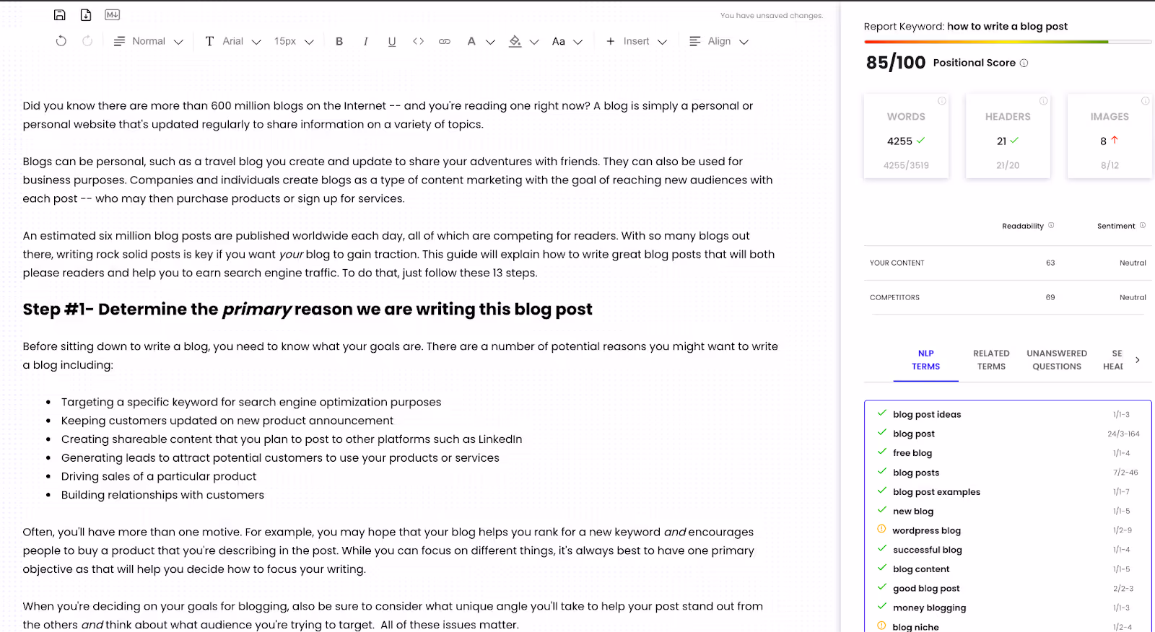
Task: Click the Headers card info icon
Action: click(x=1043, y=101)
